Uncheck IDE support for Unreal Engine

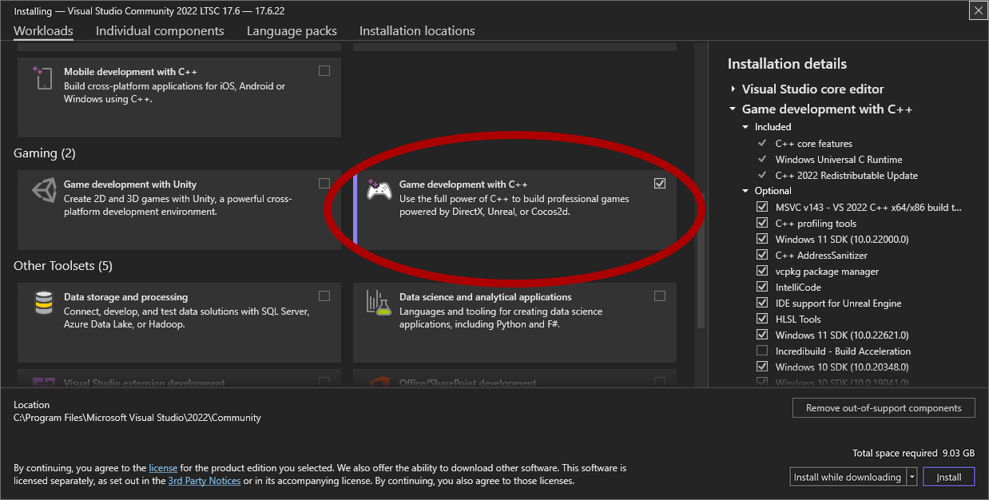762,303
